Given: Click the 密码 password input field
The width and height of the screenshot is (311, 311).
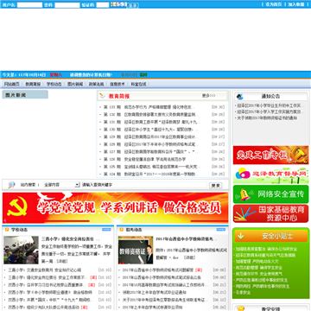Looking at the screenshot, I should (x=67, y=5).
